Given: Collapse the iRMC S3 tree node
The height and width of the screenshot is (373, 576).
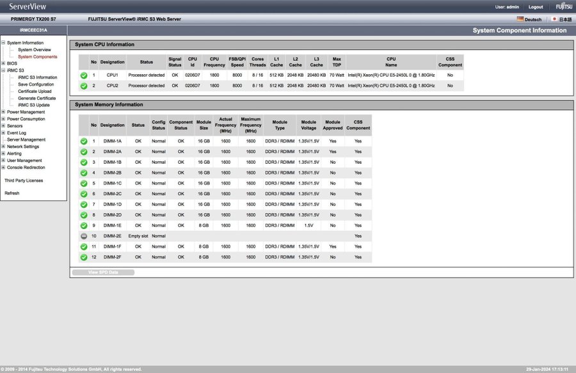Looking at the screenshot, I should coord(3,70).
